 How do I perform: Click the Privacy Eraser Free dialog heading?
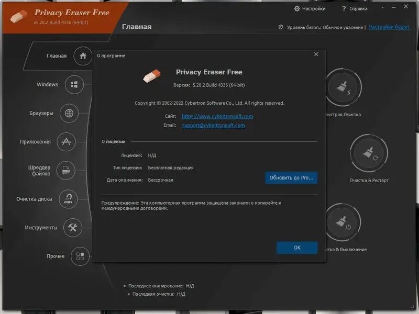click(209, 72)
